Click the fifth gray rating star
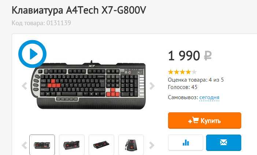 tap(194, 72)
